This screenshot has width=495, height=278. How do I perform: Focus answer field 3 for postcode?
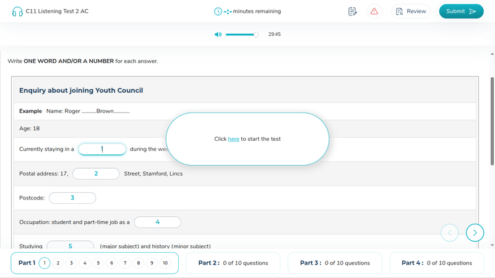pos(72,198)
